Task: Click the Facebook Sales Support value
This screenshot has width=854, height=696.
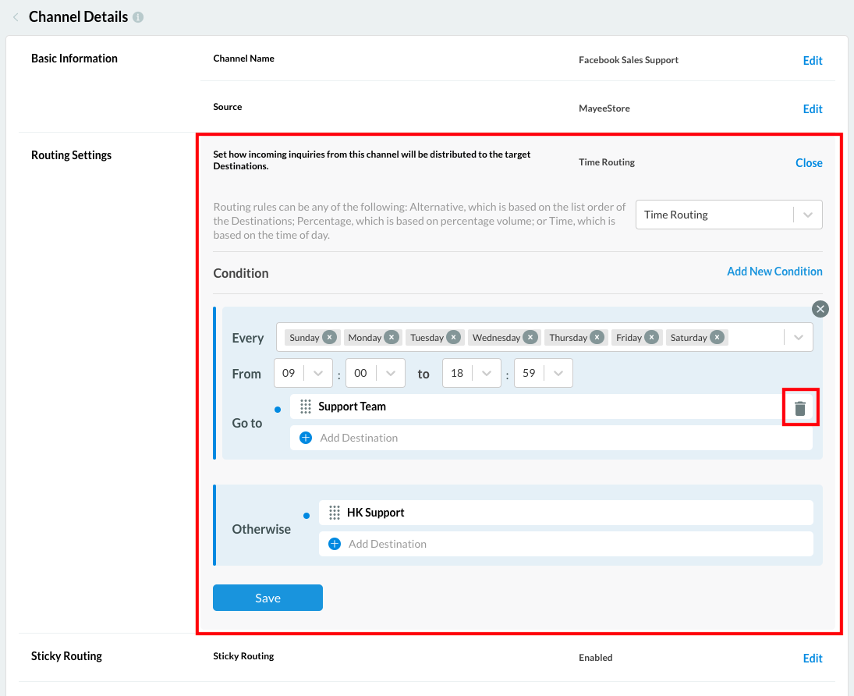Action: click(x=629, y=60)
